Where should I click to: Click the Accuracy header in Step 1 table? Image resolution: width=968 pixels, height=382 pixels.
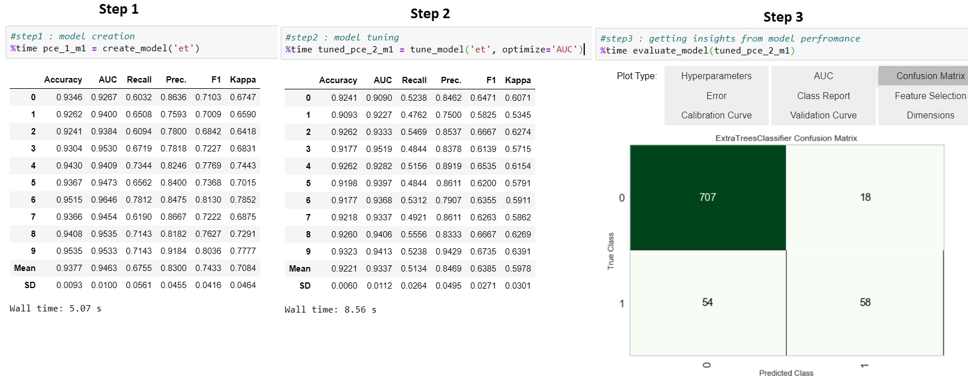[63, 80]
